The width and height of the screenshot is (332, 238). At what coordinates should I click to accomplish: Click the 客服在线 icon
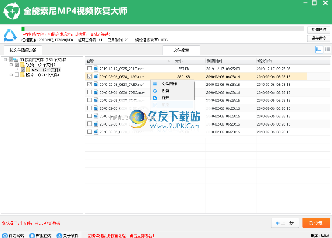(32, 236)
